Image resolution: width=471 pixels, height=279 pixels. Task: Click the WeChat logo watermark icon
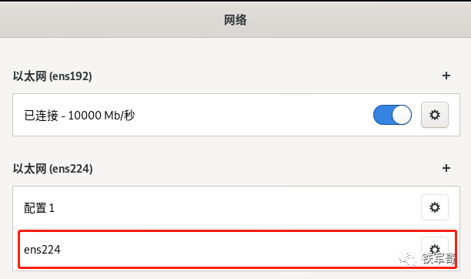tap(407, 259)
